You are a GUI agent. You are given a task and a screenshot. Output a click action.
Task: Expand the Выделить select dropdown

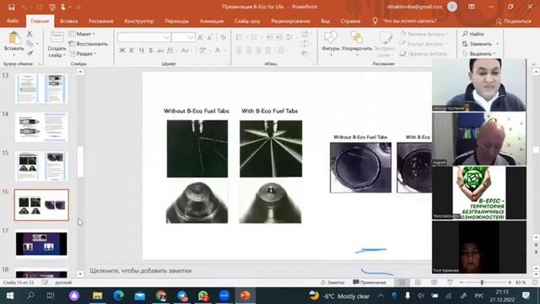(x=479, y=53)
